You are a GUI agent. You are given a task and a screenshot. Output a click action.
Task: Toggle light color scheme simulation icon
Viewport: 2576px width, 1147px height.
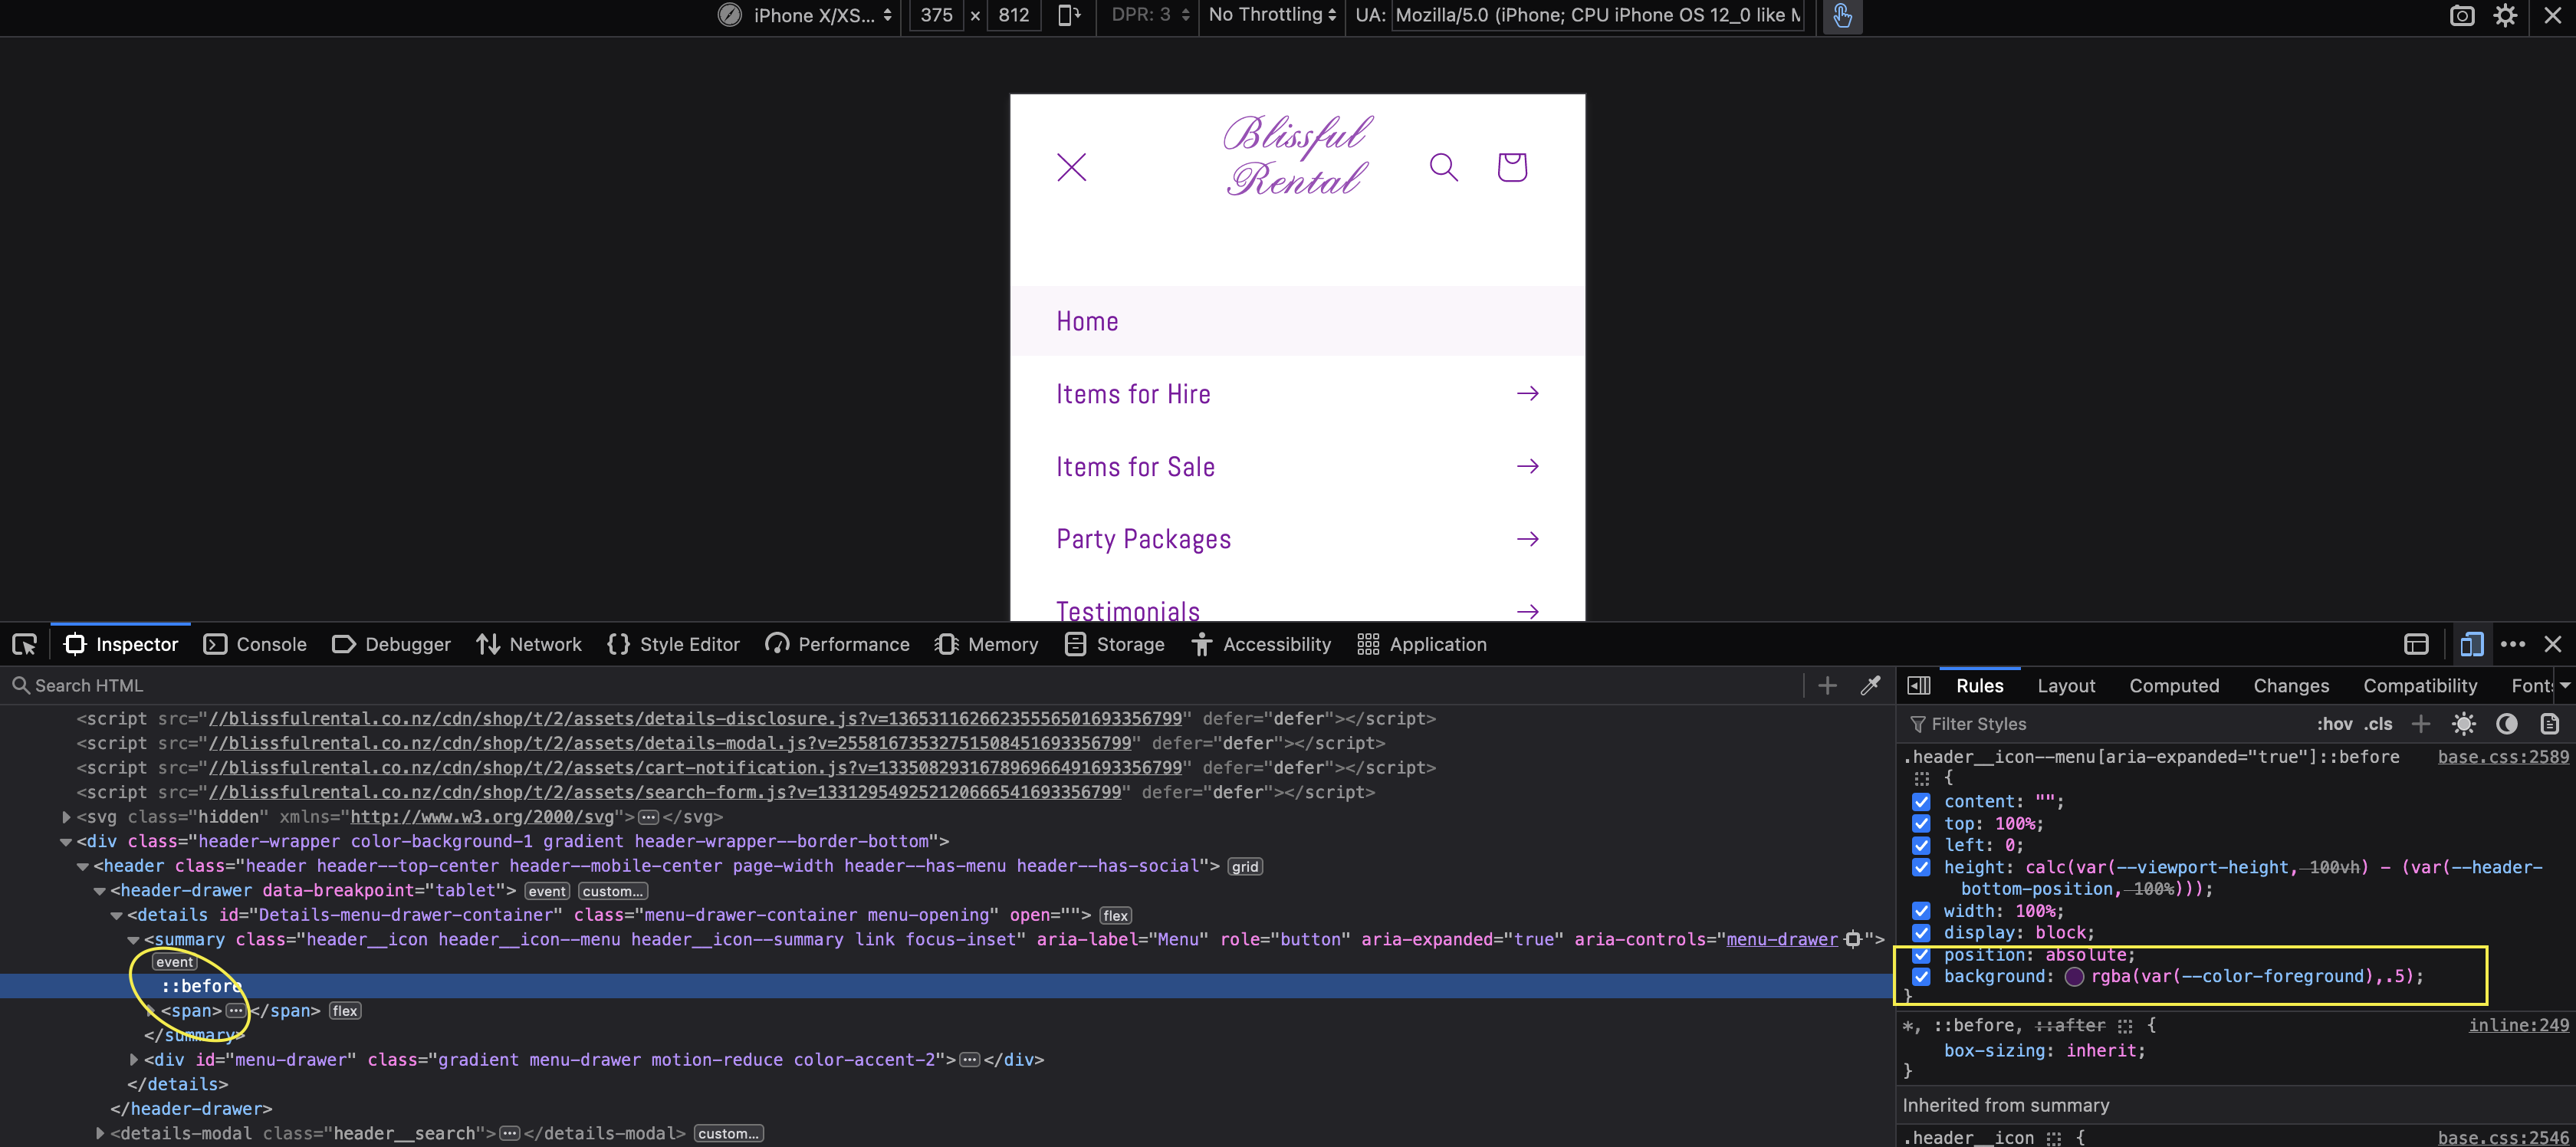(2463, 724)
